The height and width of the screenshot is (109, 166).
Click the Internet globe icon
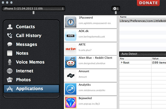click(x=10, y=71)
